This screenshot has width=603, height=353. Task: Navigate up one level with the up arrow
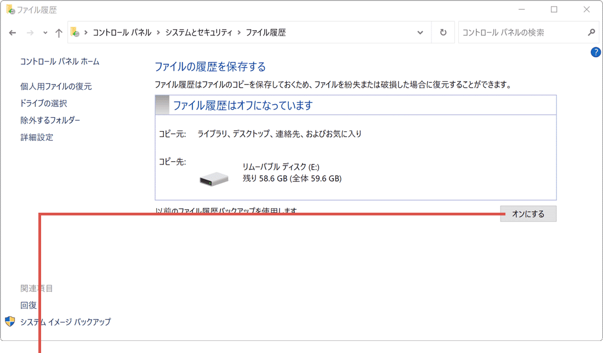tap(58, 32)
